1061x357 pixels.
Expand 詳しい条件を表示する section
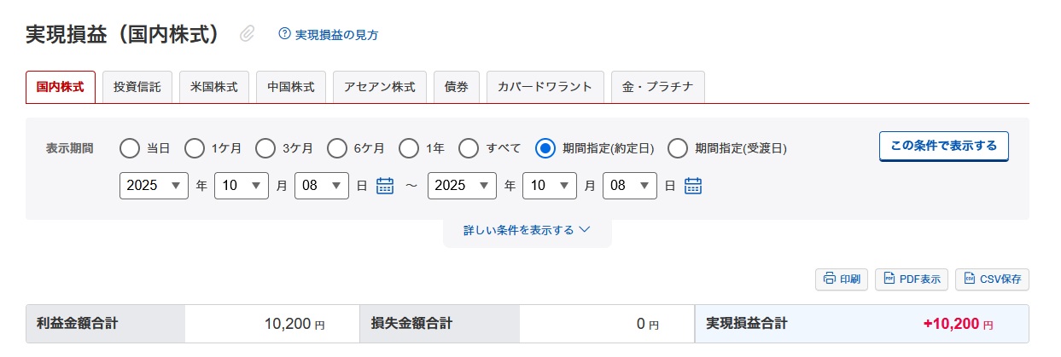tap(527, 230)
